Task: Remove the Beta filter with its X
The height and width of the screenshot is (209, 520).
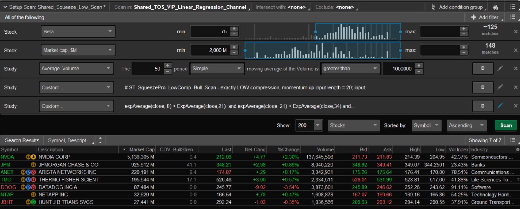Action: click(x=516, y=32)
